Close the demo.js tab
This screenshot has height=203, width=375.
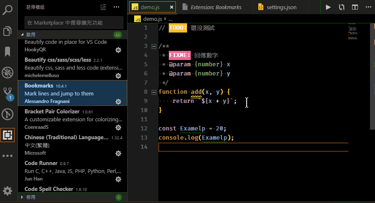172,7
